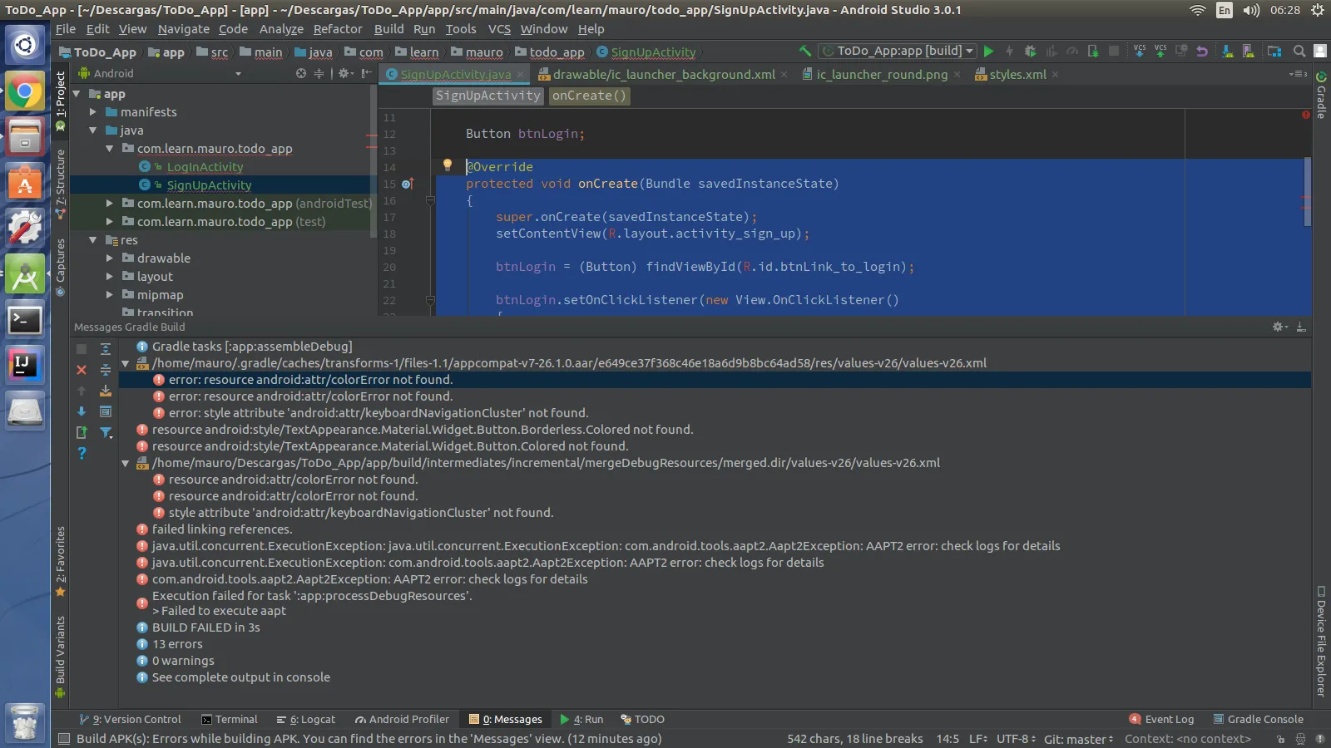Open the filter funnel in Messages panel
1331x748 pixels.
(106, 432)
